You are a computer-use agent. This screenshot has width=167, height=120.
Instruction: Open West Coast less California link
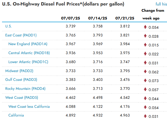29,107
